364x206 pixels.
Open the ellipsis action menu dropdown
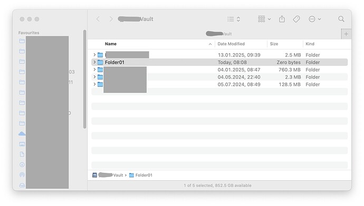pyautogui.click(x=314, y=19)
